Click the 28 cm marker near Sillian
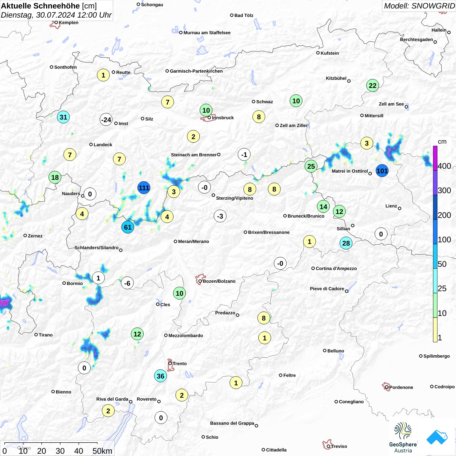Image resolution: width=456 pixels, height=456 pixels. [346, 243]
